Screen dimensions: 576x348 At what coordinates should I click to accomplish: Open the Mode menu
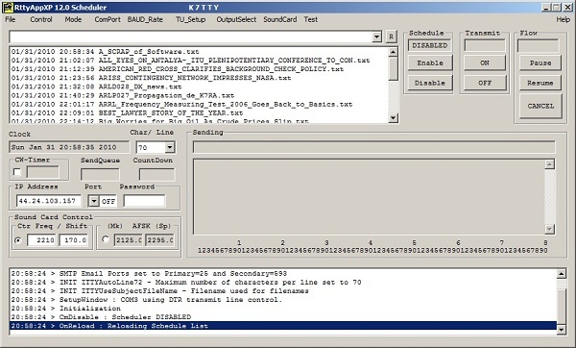(x=73, y=19)
